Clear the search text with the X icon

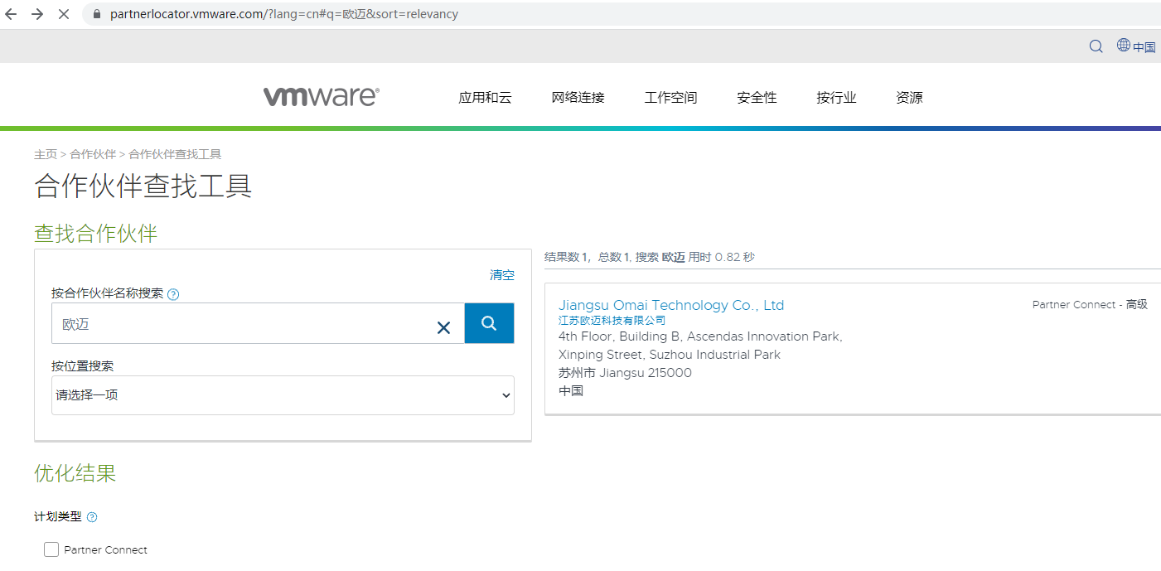[x=443, y=327]
